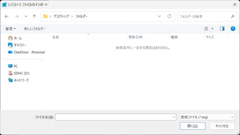
Task: Open OneDrive - Personal
Action: (x=26, y=52)
